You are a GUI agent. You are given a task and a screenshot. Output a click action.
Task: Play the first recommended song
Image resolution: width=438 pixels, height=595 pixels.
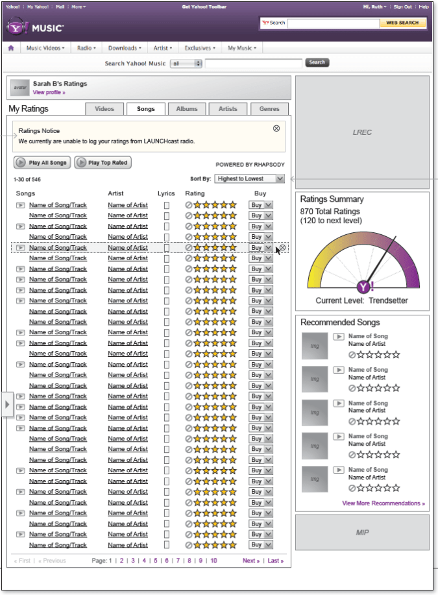pos(338,337)
